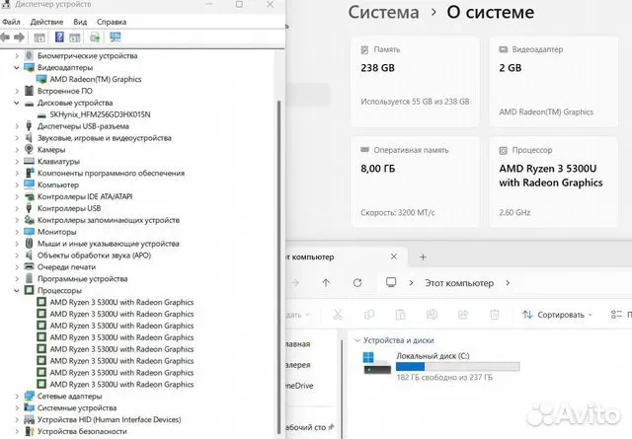Click the Cut scissors icon in Explorer

click(x=338, y=314)
